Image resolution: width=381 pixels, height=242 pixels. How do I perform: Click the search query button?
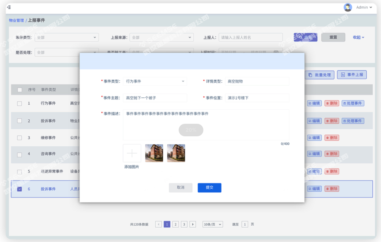pyautogui.click(x=305, y=37)
